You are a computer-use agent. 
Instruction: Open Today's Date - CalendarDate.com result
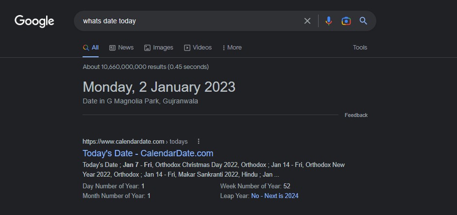(148, 153)
